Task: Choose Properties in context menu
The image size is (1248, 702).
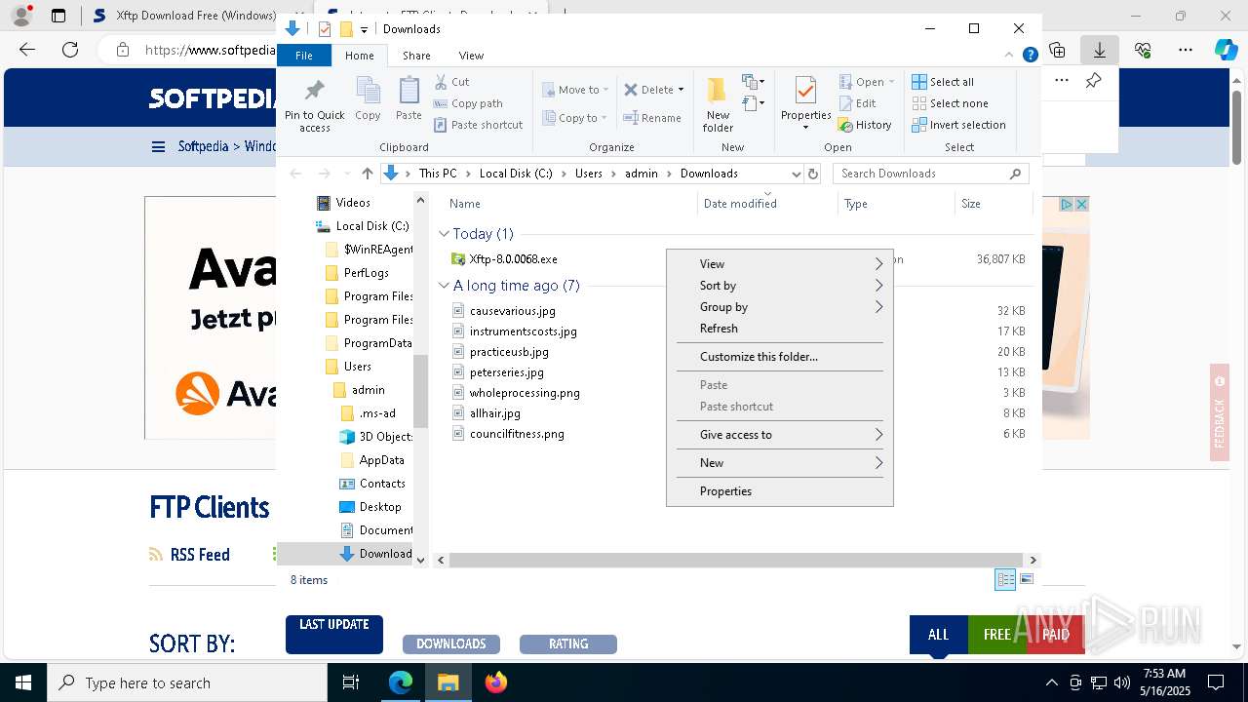Action: click(x=780, y=491)
